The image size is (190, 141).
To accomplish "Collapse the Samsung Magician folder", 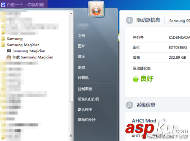I will (x=23, y=45).
